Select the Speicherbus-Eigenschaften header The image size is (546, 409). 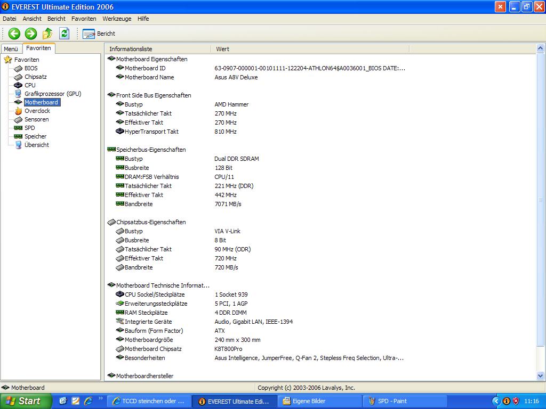pos(147,150)
